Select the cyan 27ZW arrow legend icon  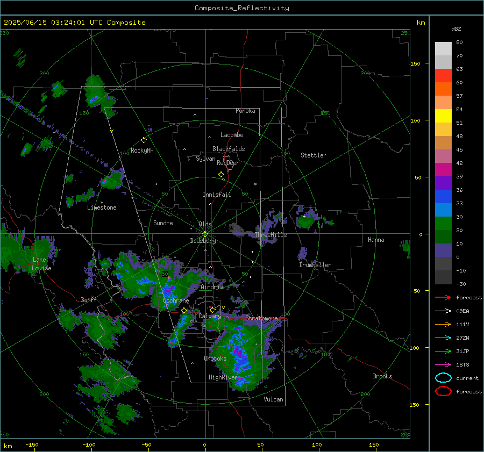[443, 338]
